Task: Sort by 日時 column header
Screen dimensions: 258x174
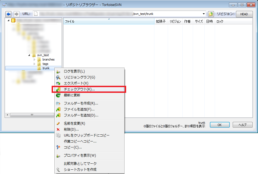Action: click(210, 21)
